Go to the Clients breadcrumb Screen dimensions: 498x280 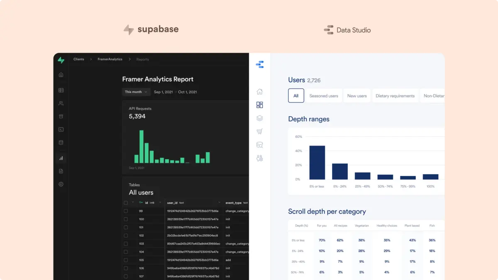point(79,59)
